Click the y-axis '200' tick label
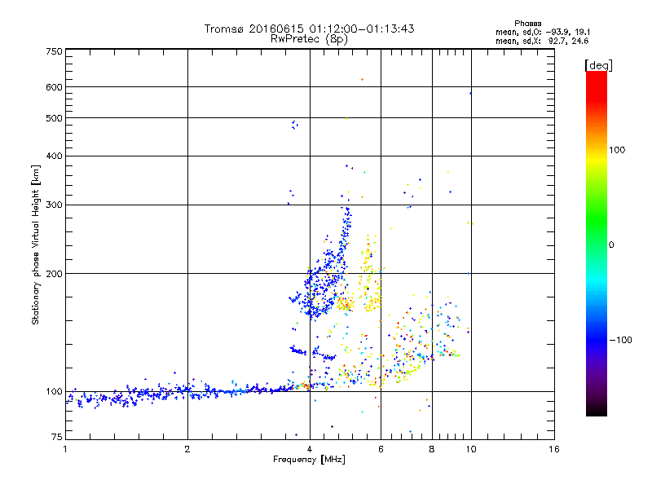 (x=55, y=274)
